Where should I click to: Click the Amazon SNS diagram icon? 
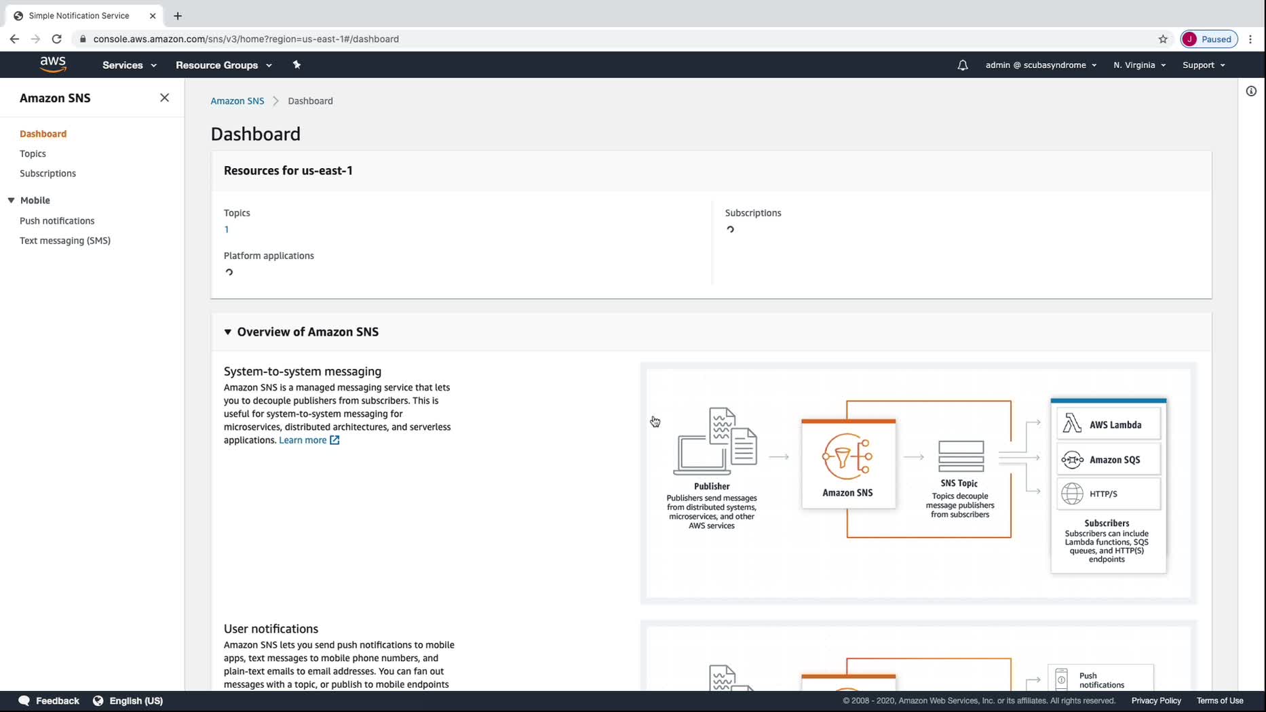(x=847, y=456)
